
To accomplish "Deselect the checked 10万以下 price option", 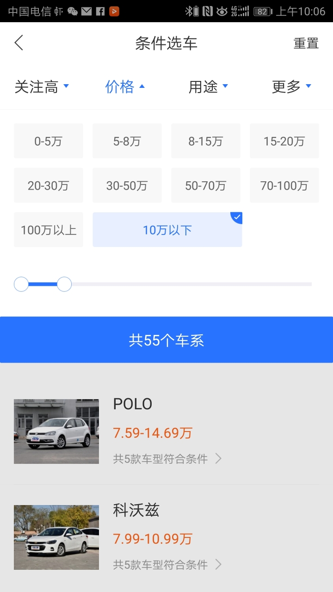I will 167,230.
